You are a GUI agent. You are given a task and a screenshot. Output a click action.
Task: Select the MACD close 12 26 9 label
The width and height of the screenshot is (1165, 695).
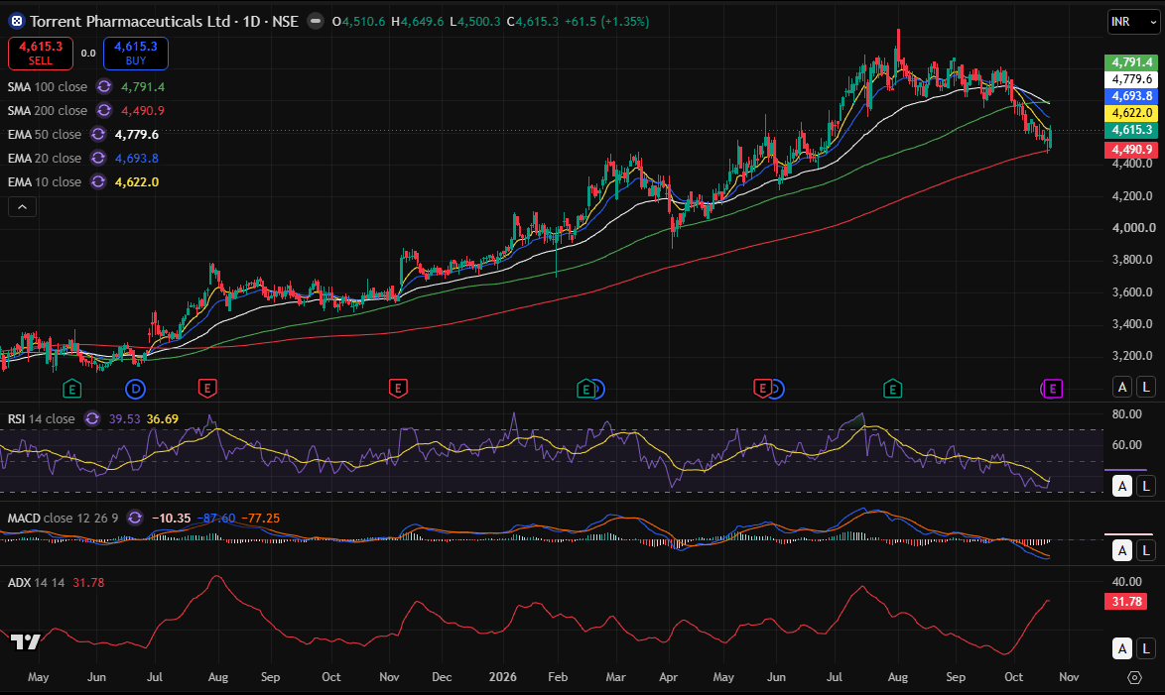[x=64, y=519]
